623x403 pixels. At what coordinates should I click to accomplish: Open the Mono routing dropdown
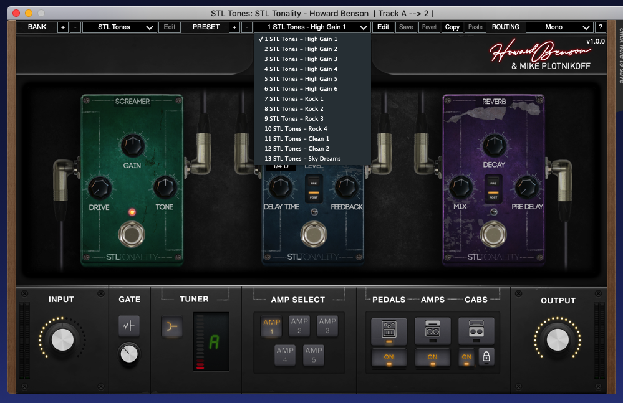pyautogui.click(x=559, y=27)
